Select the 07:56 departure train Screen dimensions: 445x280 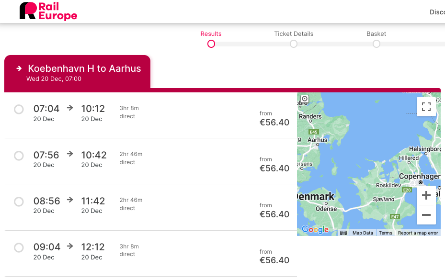pyautogui.click(x=19, y=156)
